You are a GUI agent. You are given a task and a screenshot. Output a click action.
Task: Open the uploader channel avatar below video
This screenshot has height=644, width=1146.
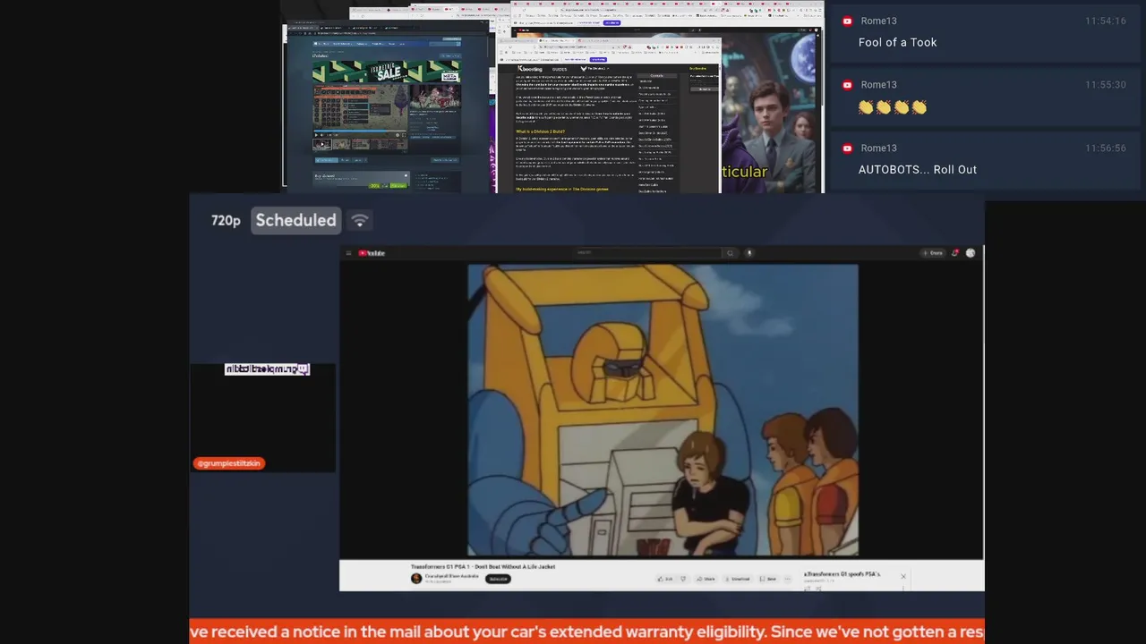416,579
